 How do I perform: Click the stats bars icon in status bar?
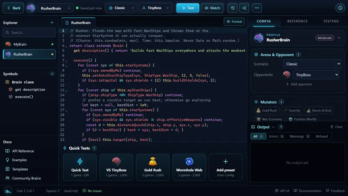pyautogui.click(x=8, y=191)
